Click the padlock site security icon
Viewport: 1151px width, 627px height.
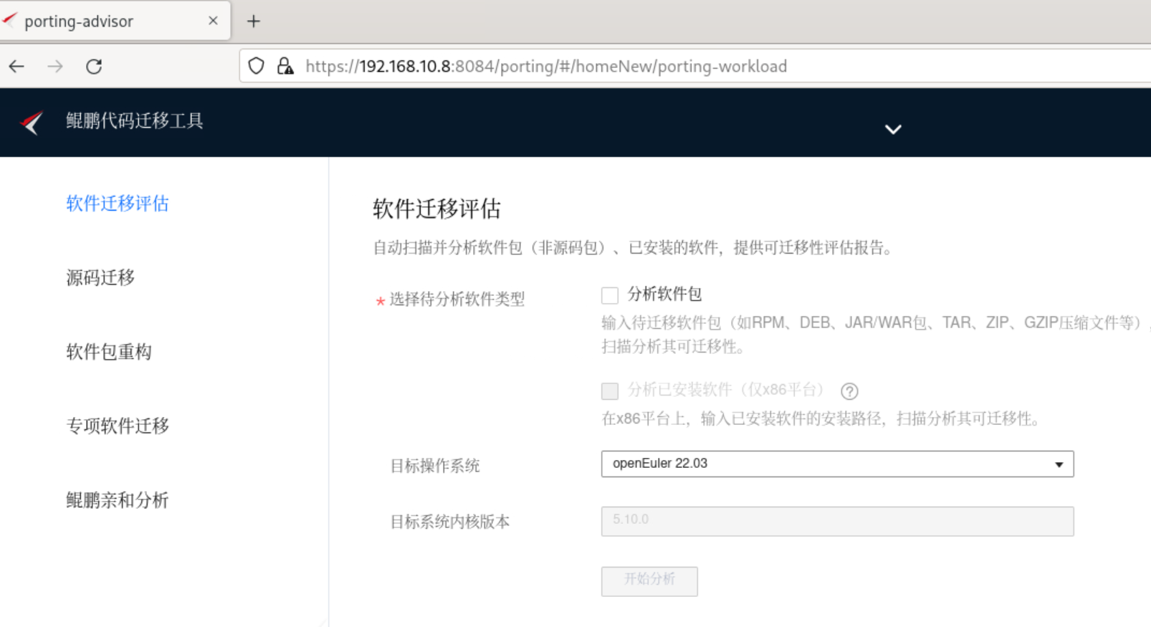pos(285,66)
